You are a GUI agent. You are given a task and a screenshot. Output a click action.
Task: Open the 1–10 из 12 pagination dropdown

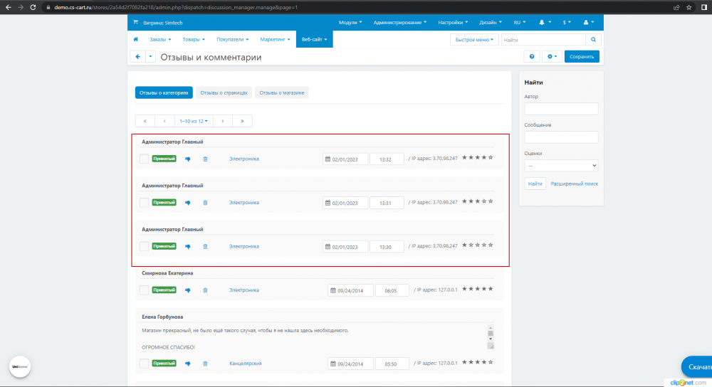[x=194, y=121]
